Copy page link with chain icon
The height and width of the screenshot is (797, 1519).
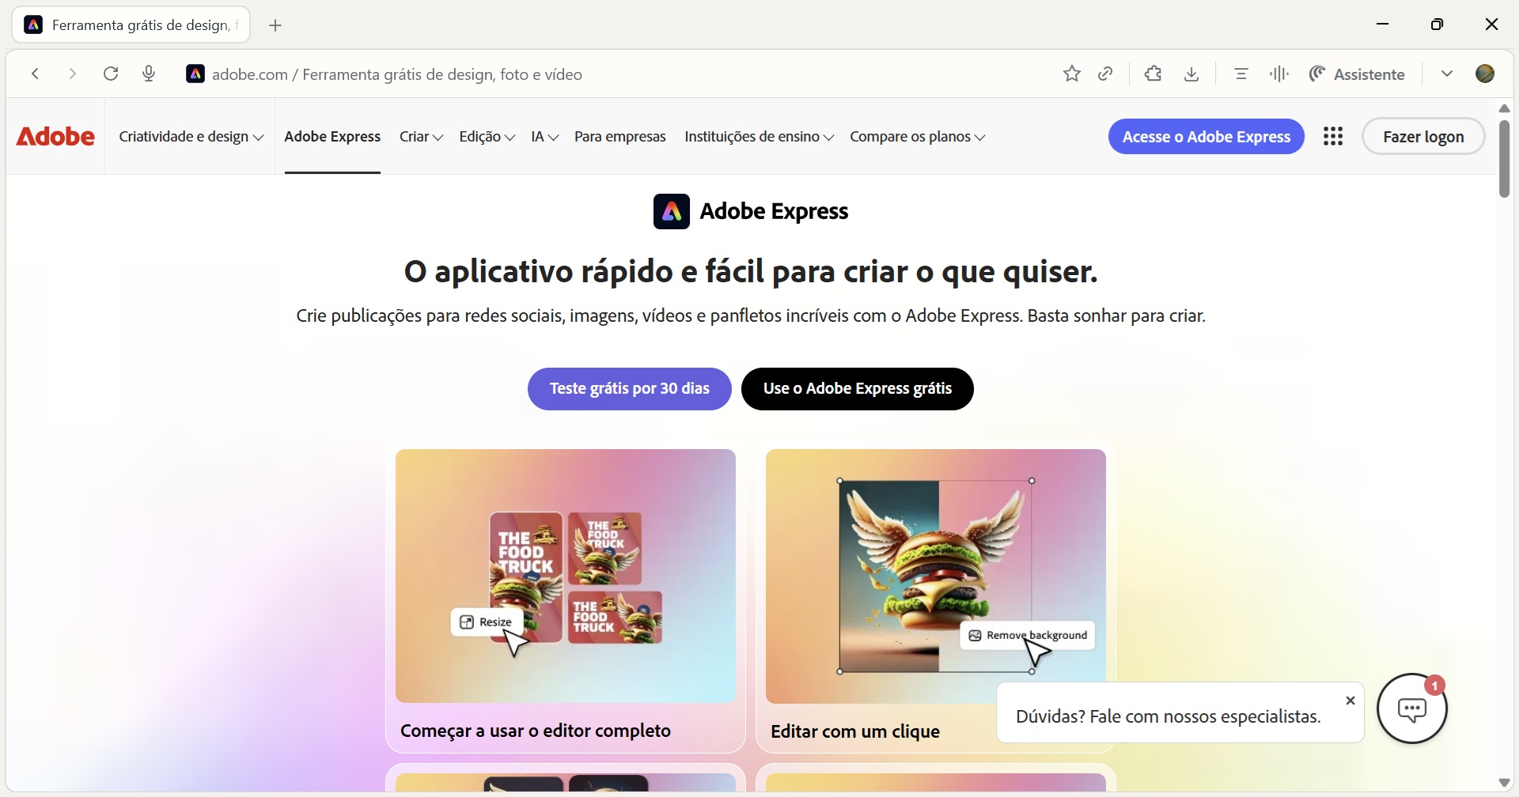click(1106, 74)
